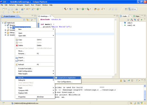This screenshot has width=147, height=105.
Task: Click the Back navigation arrow icon
Action: pyautogui.click(x=18, y=12)
